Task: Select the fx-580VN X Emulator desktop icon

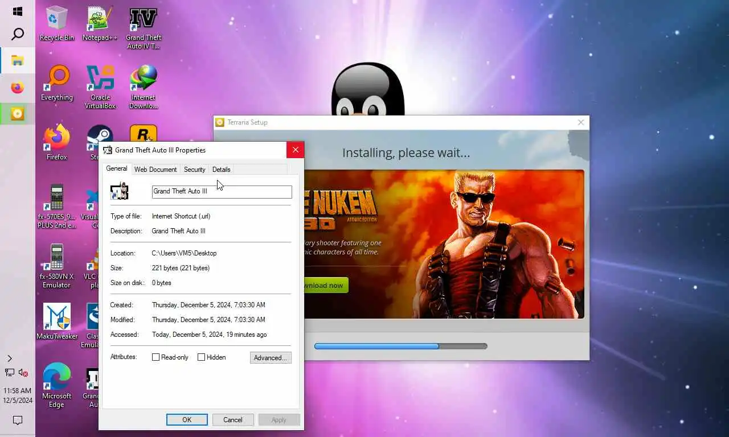Action: point(56,266)
